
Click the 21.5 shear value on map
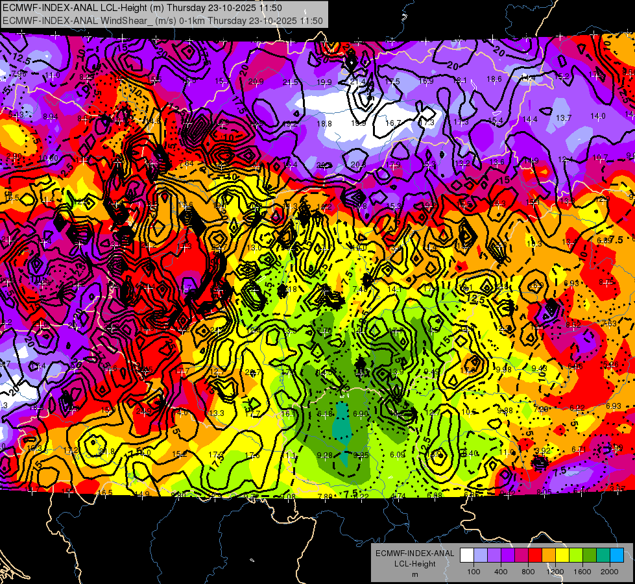point(291,82)
